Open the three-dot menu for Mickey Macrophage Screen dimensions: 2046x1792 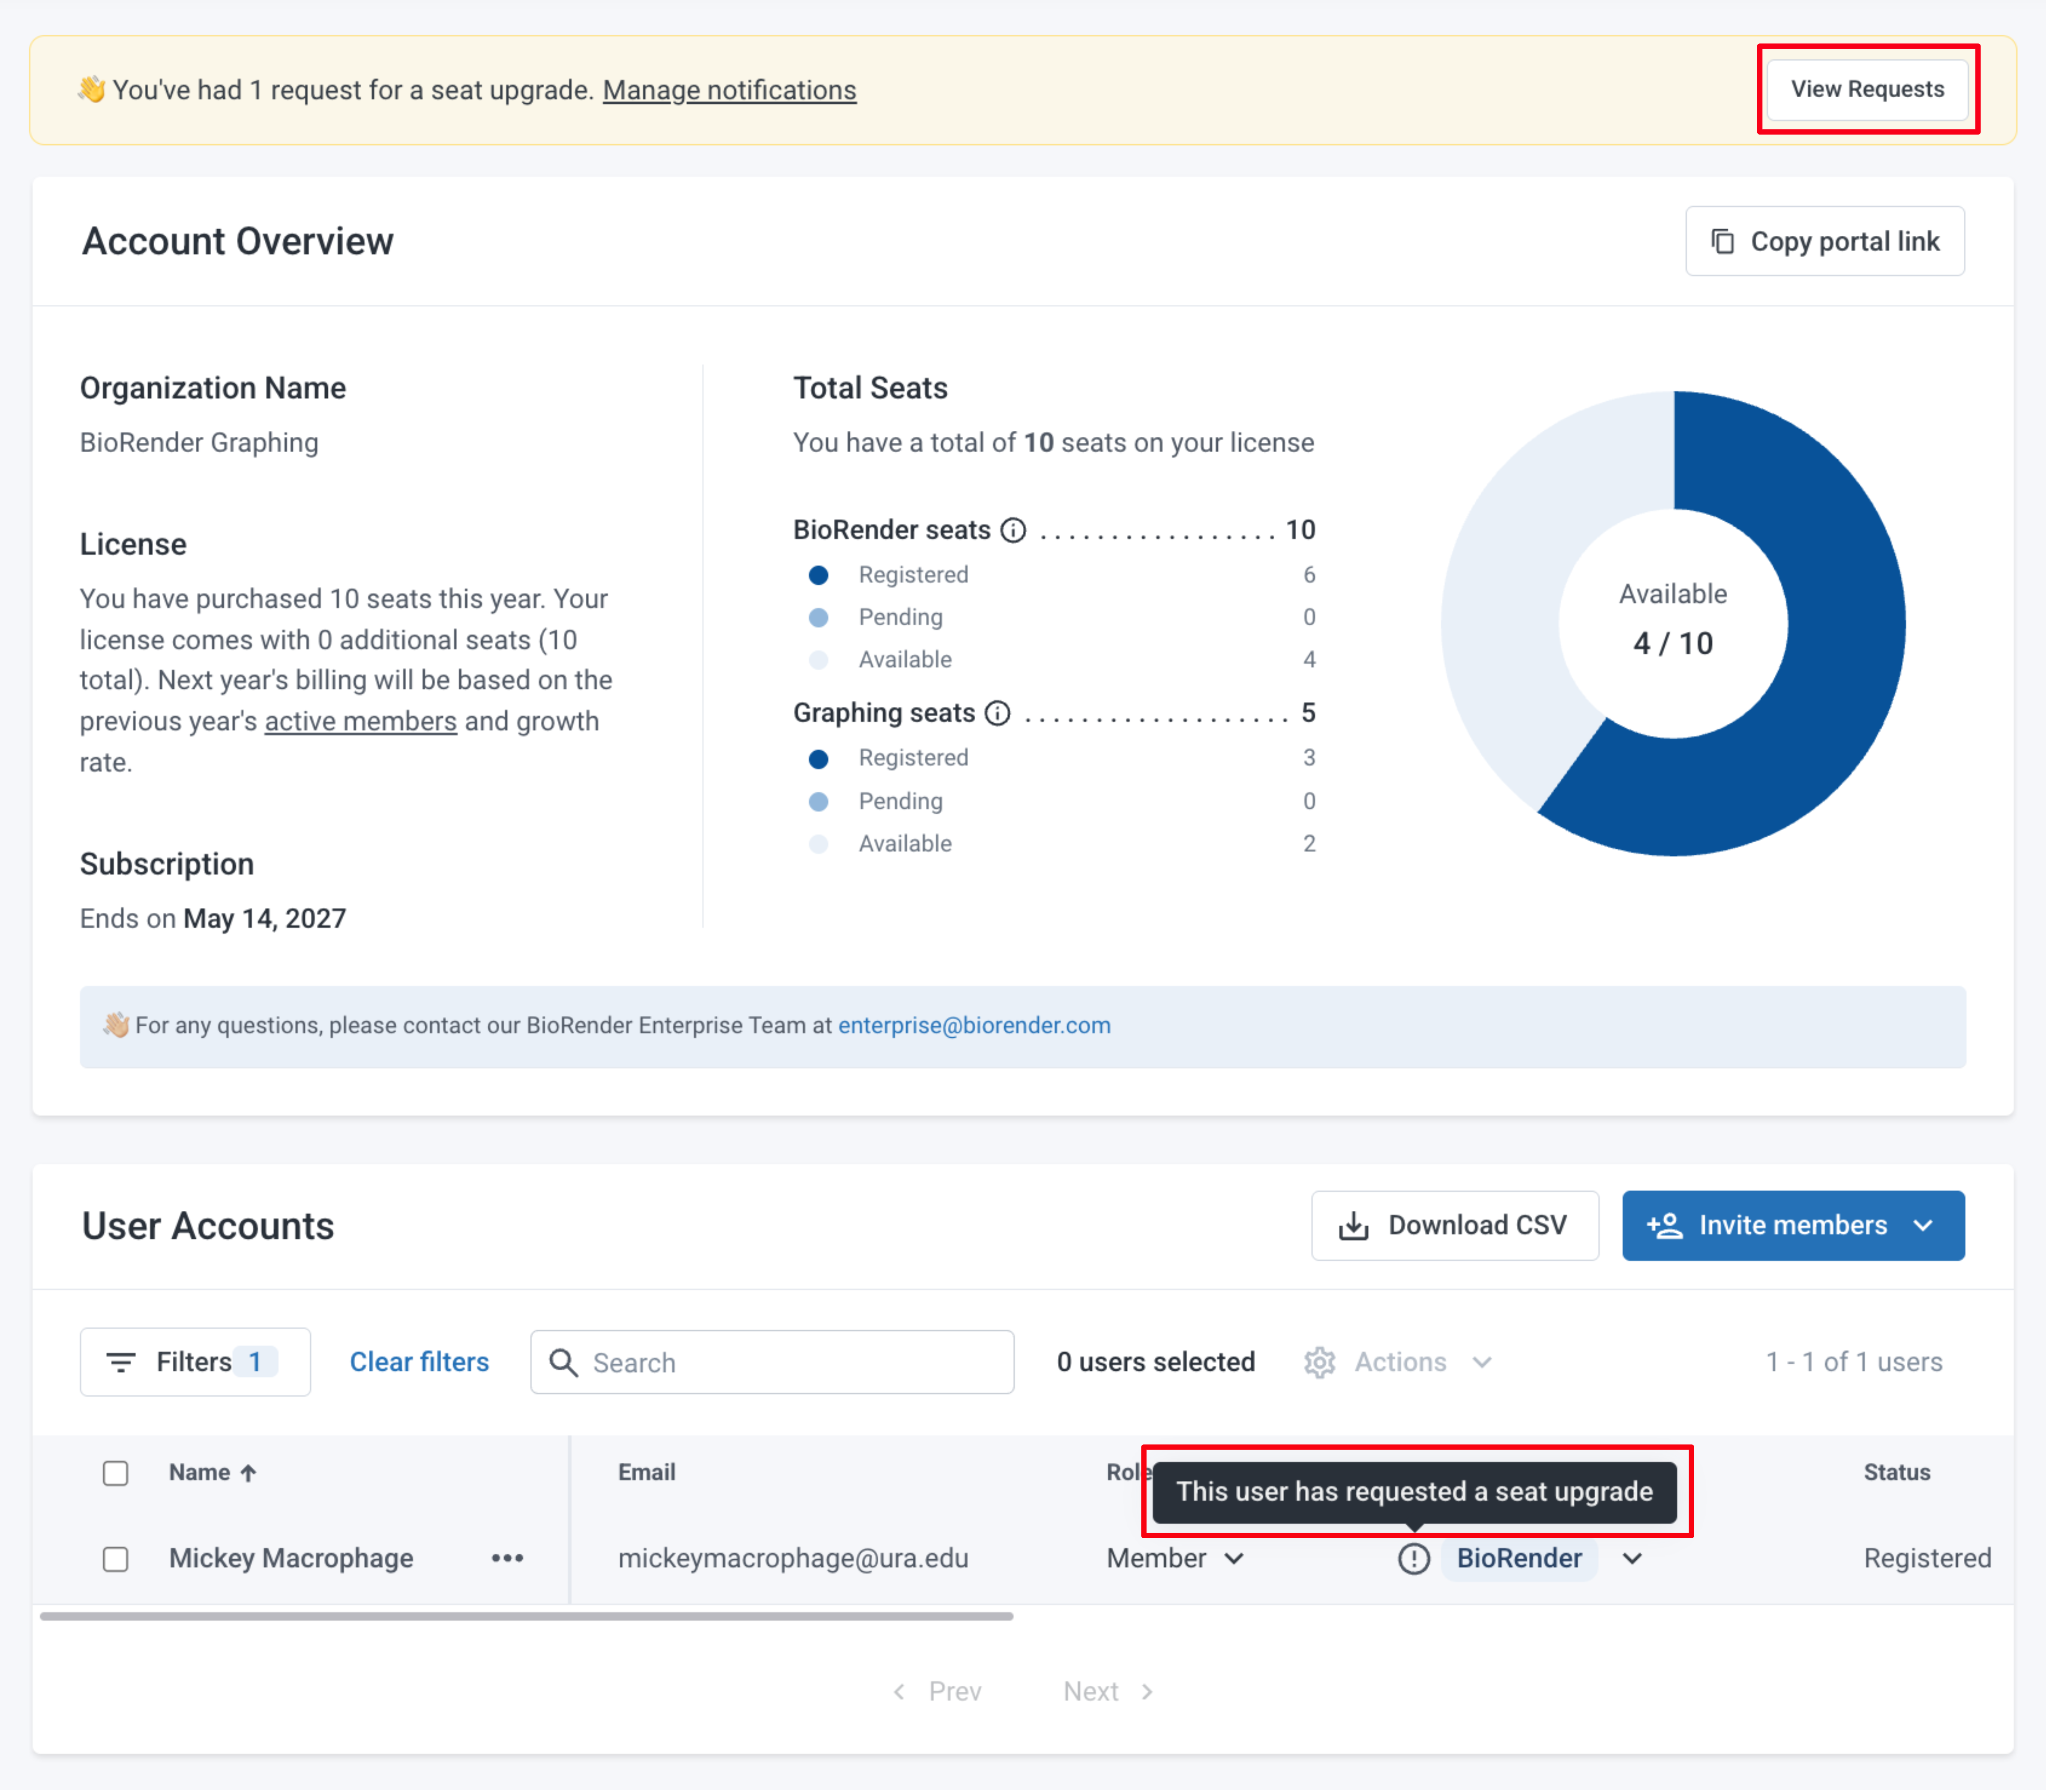[508, 1558]
